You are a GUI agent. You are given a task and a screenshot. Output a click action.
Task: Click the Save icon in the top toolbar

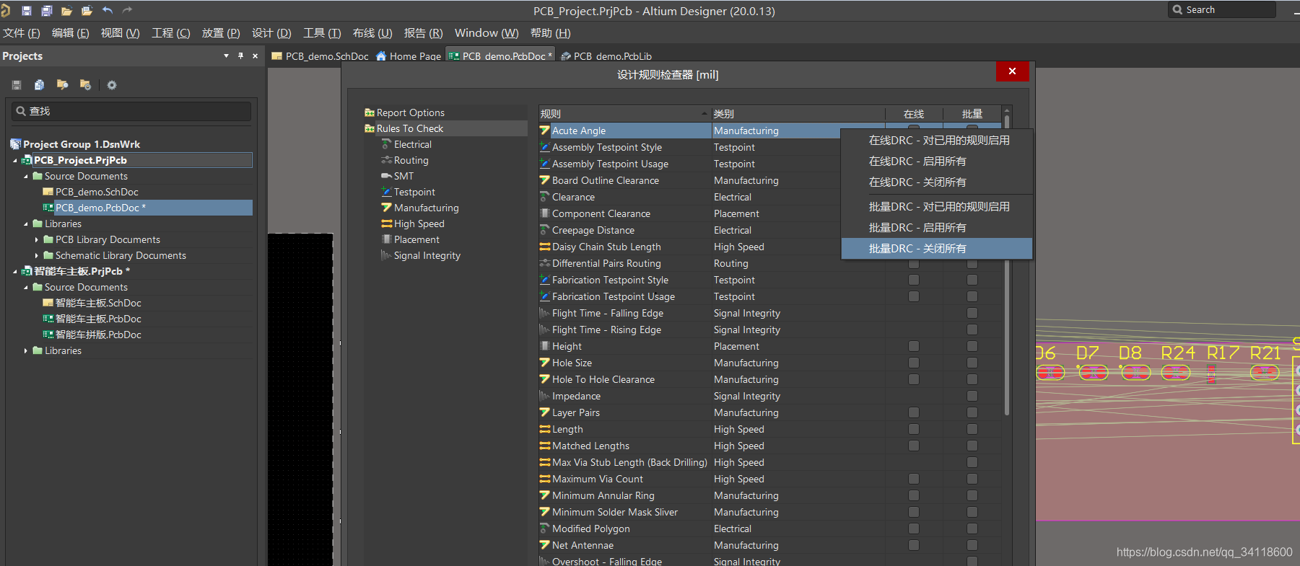tap(27, 11)
